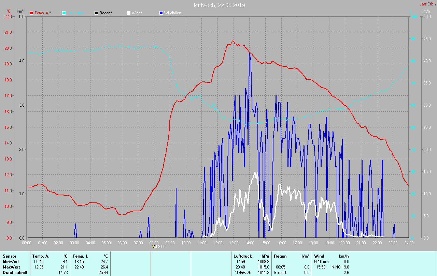437x276 pixels.
Task: Select the 'MaxWert' row label
Action: [11, 267]
